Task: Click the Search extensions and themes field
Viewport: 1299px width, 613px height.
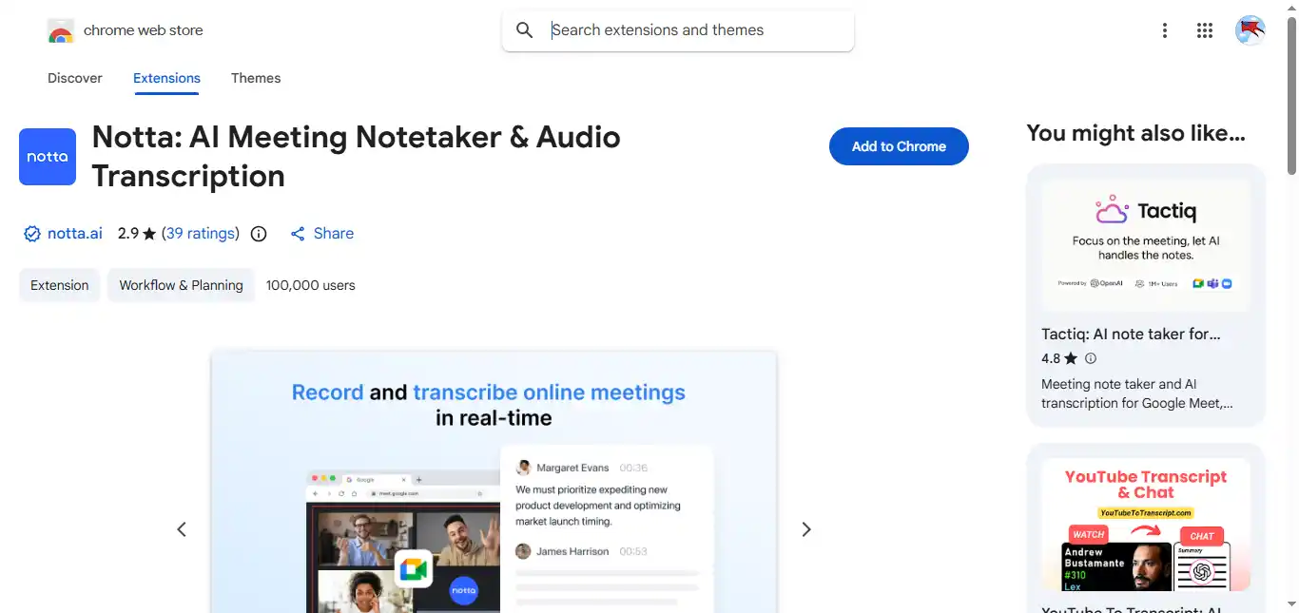Action: click(694, 30)
